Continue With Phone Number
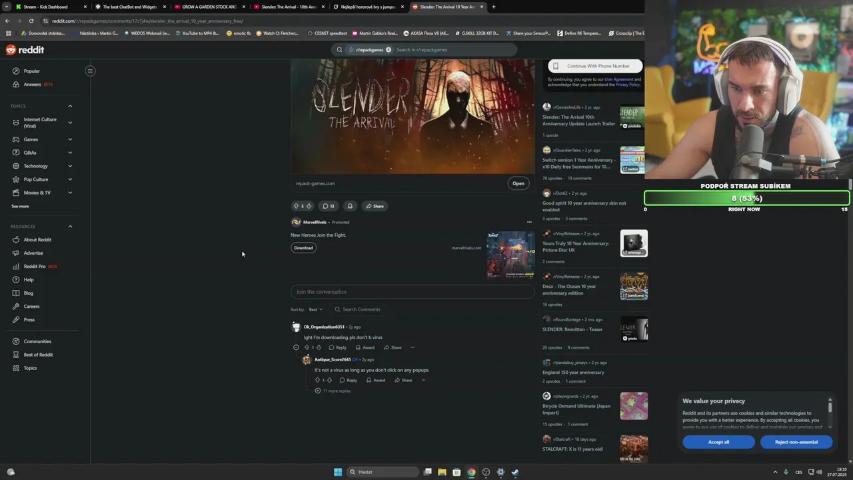 (595, 66)
